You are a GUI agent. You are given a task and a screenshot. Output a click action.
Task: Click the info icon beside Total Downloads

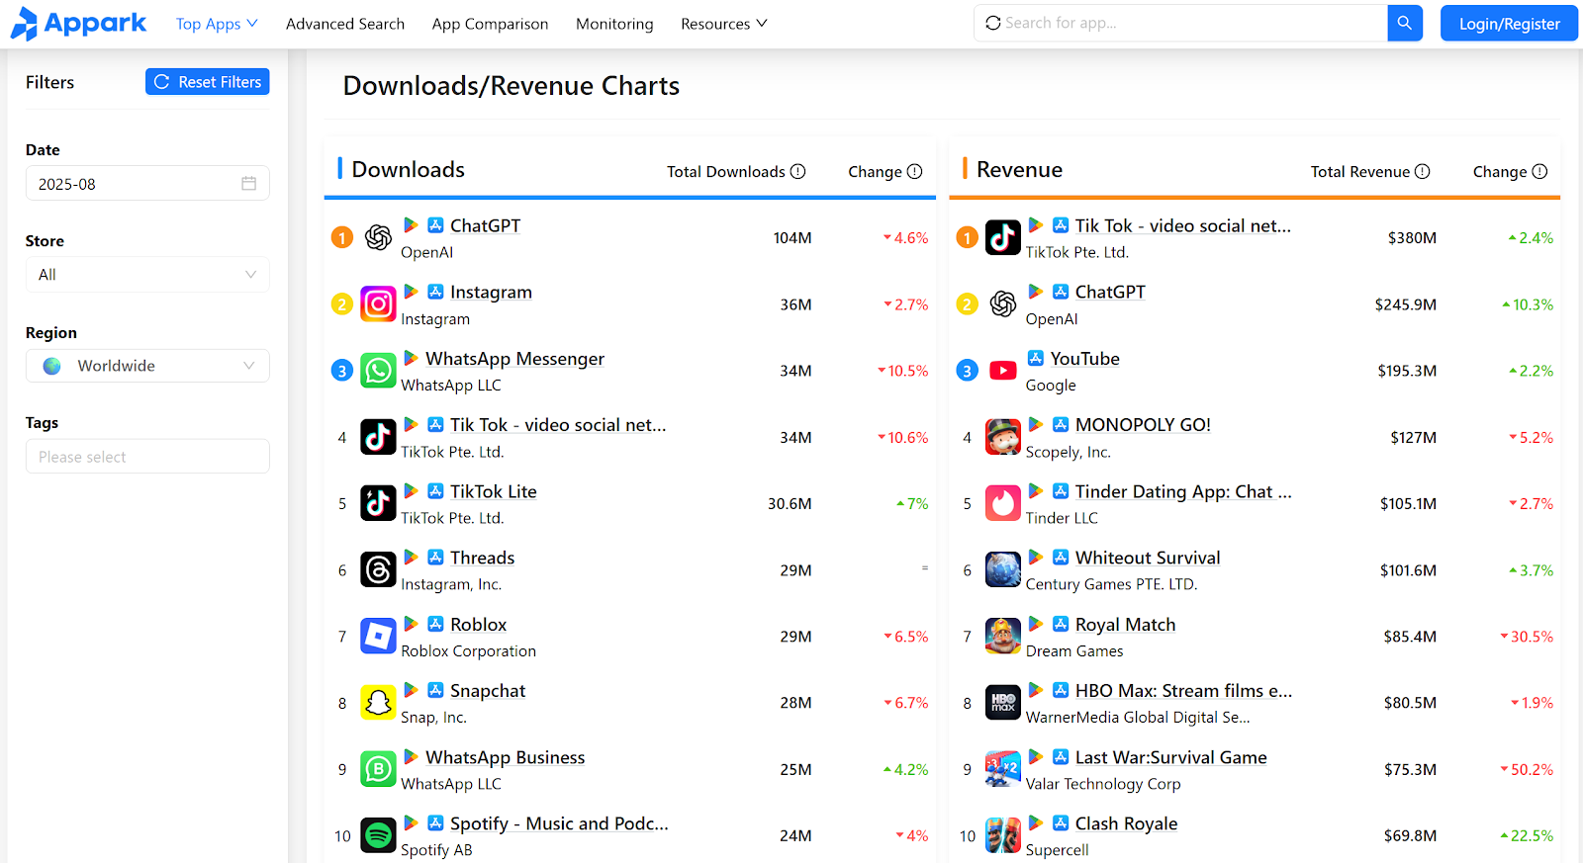coord(797,171)
